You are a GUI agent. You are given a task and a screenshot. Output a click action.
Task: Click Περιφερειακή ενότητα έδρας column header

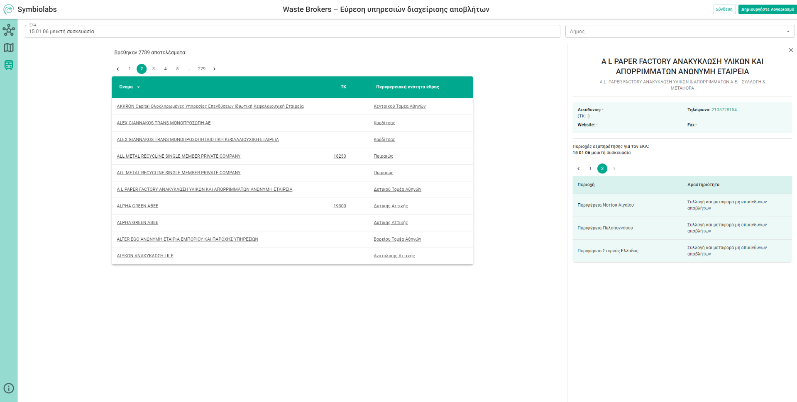click(x=407, y=87)
